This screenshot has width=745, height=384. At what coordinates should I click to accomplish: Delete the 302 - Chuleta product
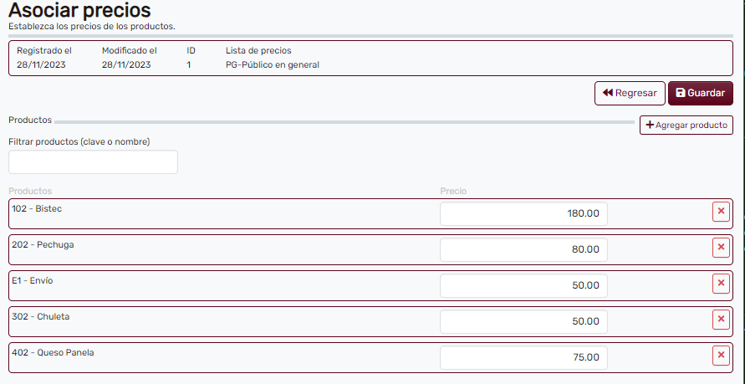pyautogui.click(x=721, y=320)
